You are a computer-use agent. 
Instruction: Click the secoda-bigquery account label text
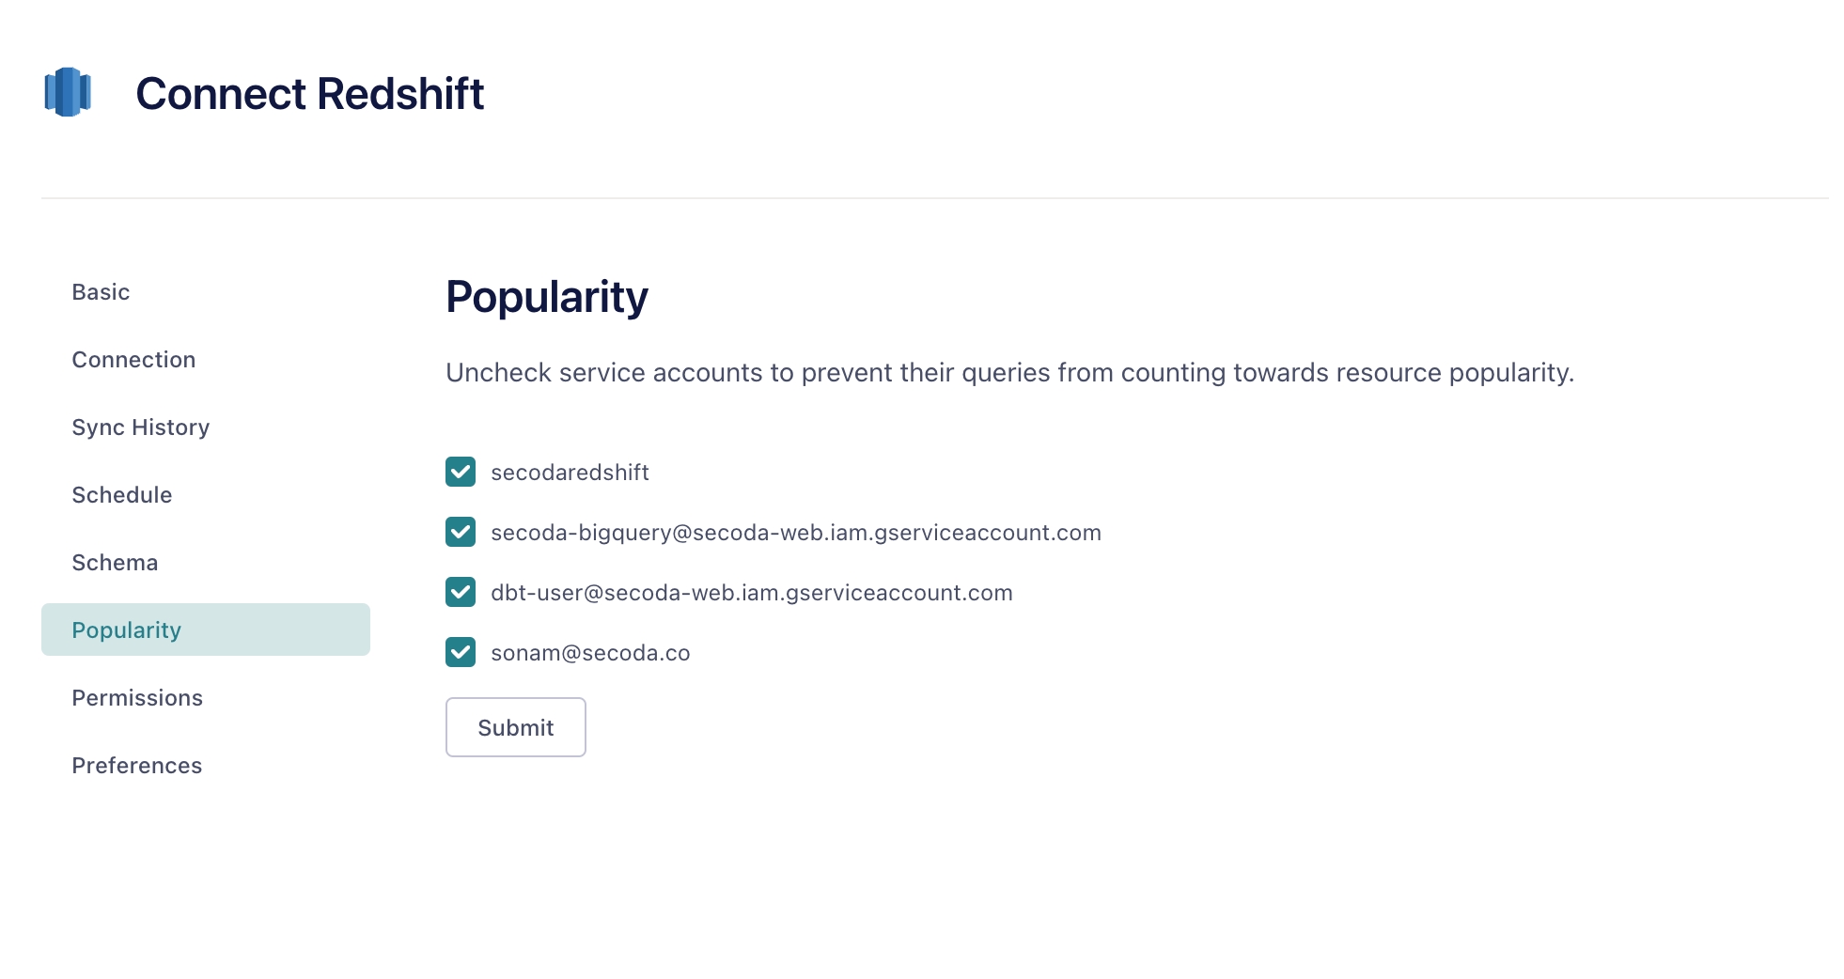pyautogui.click(x=795, y=533)
